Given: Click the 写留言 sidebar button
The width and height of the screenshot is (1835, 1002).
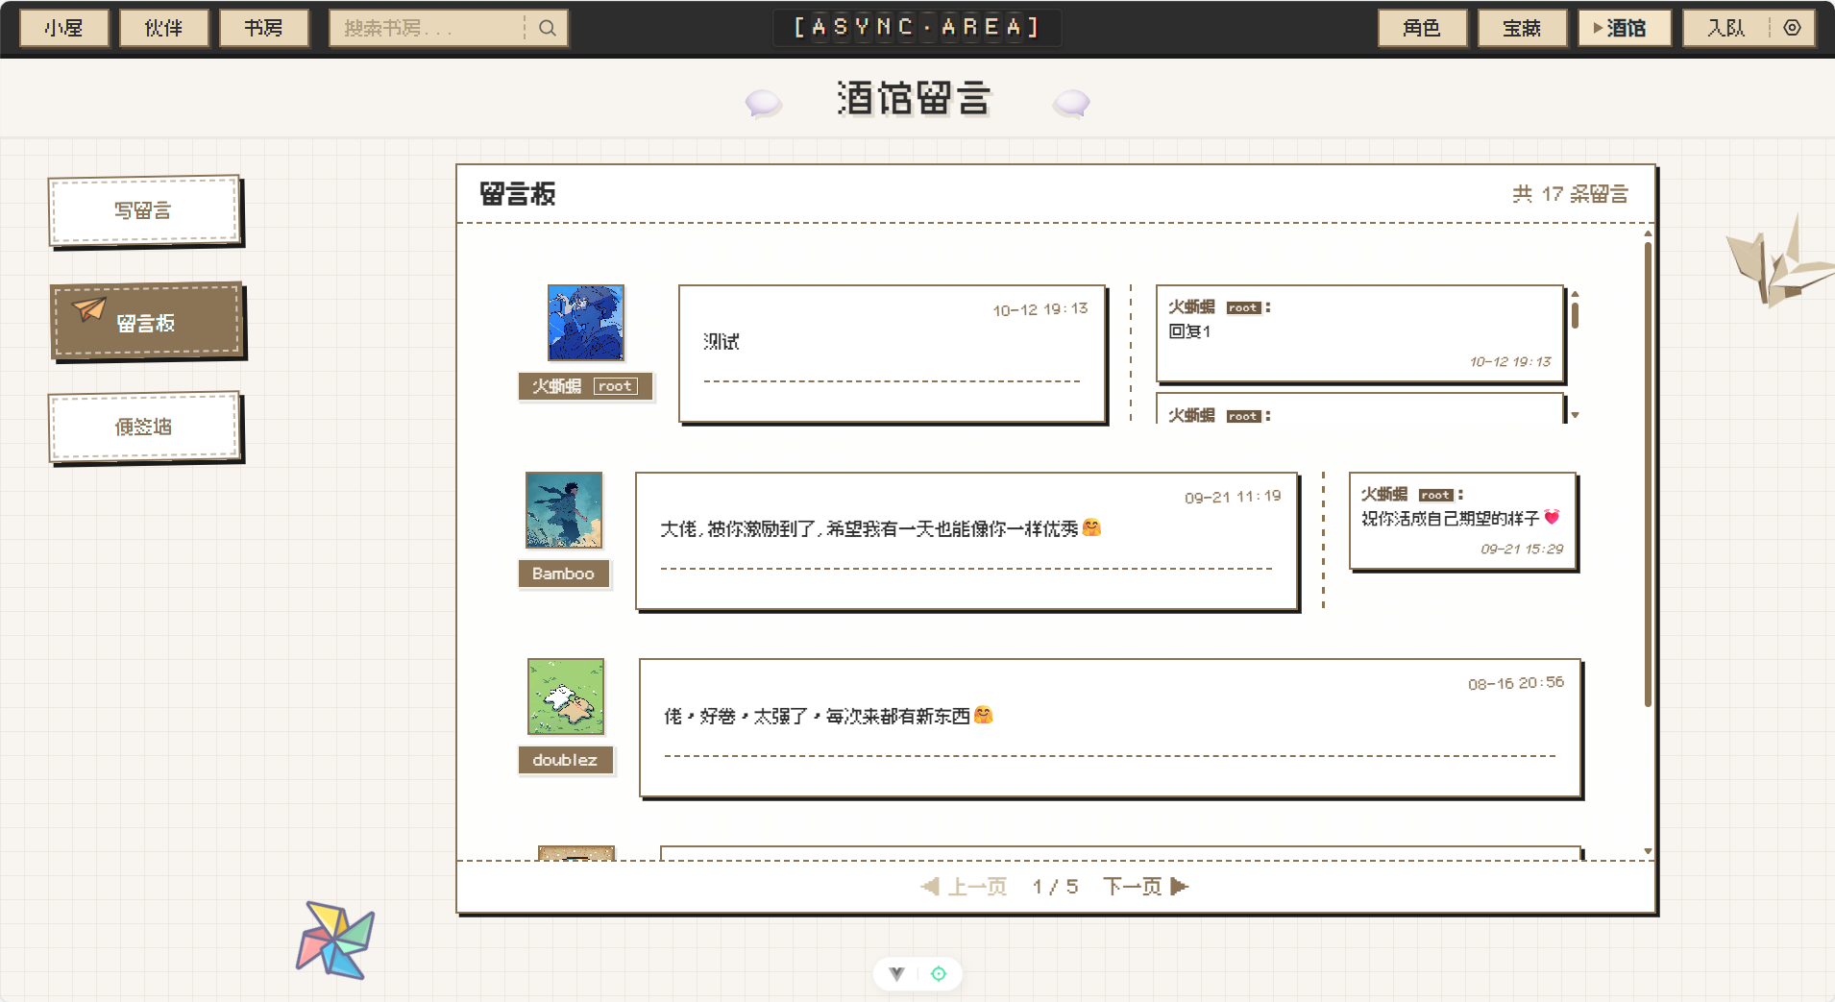Looking at the screenshot, I should click(x=145, y=210).
